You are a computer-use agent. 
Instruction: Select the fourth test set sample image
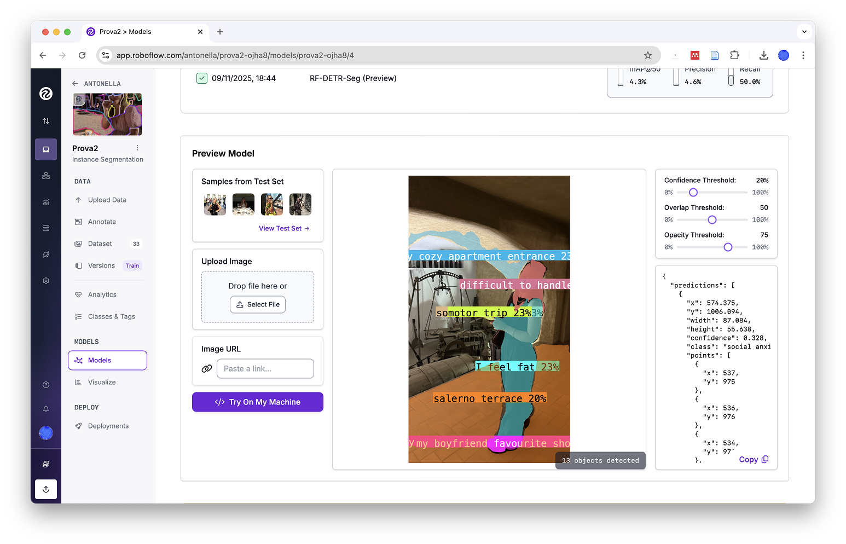coord(300,204)
